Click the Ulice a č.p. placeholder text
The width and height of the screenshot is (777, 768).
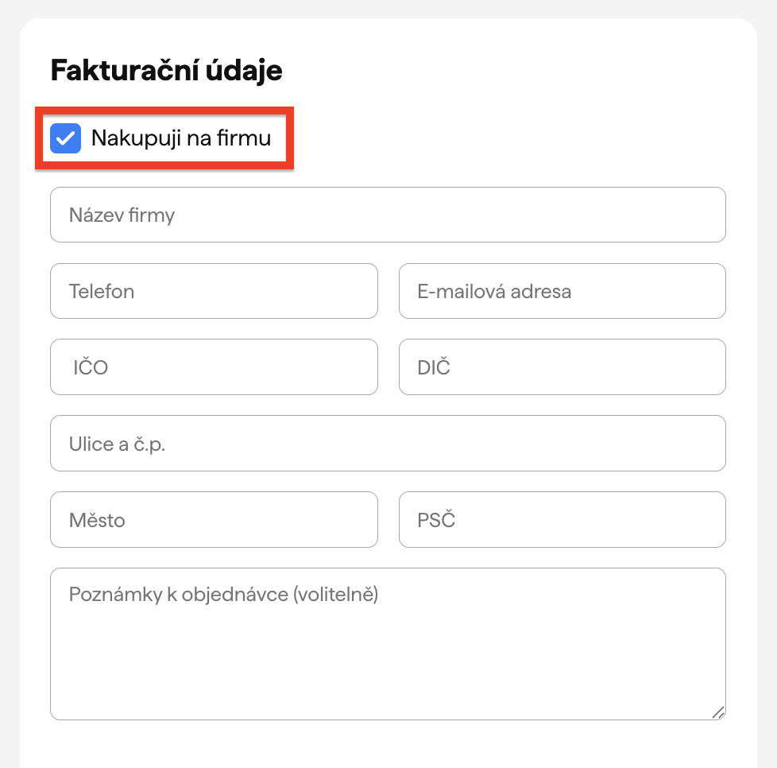[x=117, y=444]
